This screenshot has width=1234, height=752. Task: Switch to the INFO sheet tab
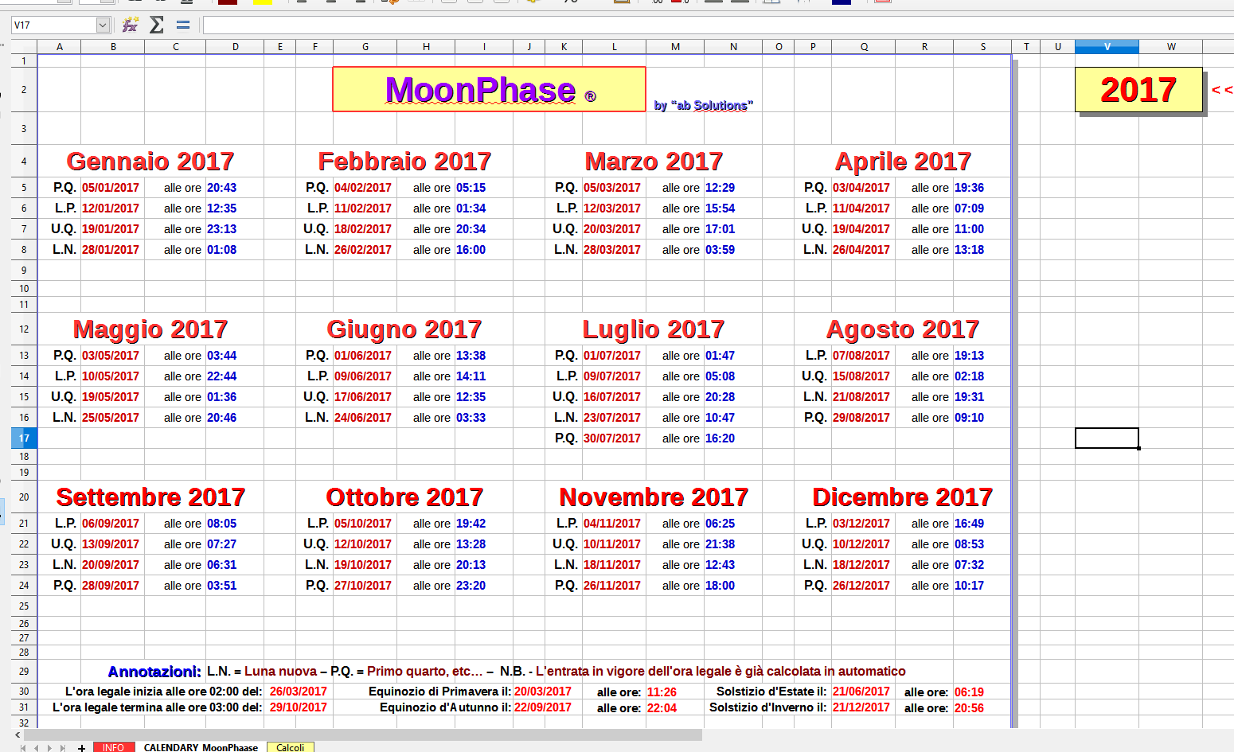click(x=113, y=747)
